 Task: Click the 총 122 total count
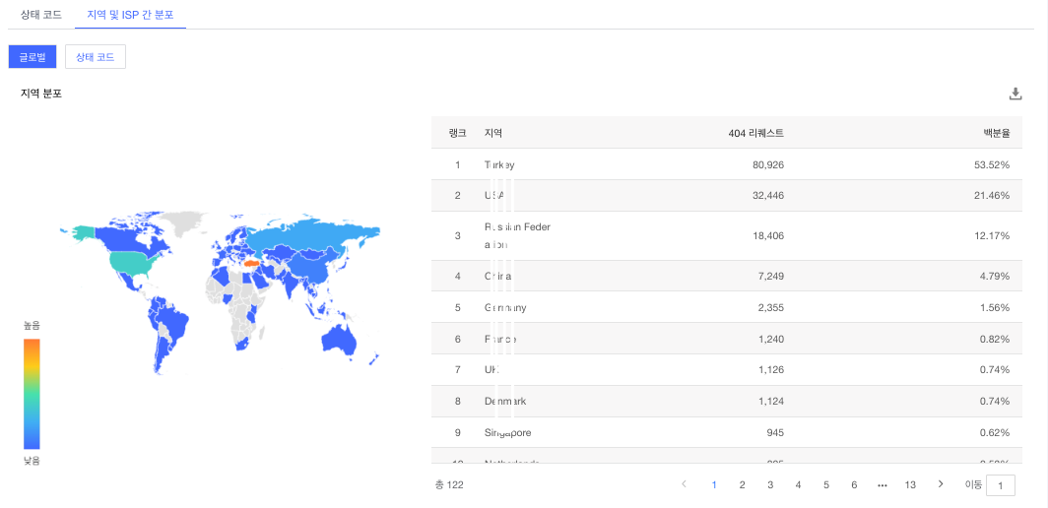point(449,485)
